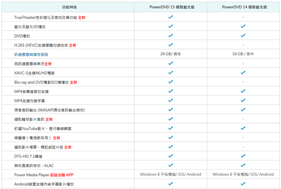Select the Blu-ray and DVD電影ISO檔播放 text

tap(41, 82)
